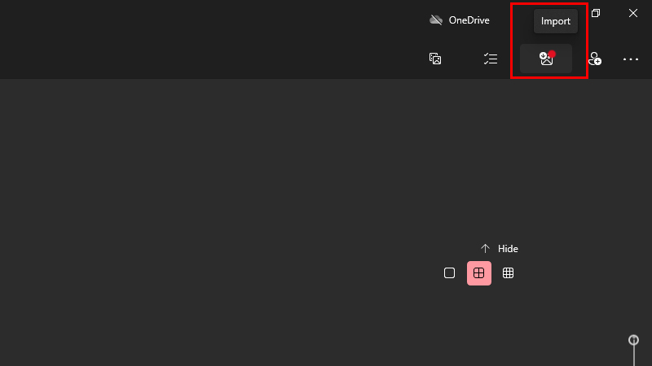
Task: Collapse view options with the up arrow
Action: click(485, 249)
